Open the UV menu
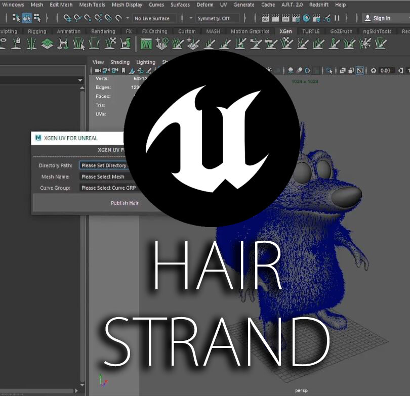The image size is (410, 396). coord(223,5)
